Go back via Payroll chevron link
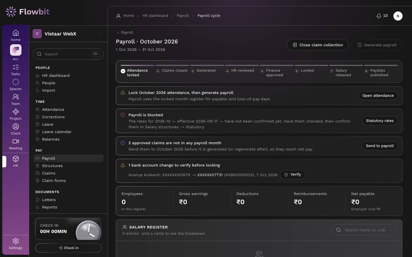 (x=125, y=33)
